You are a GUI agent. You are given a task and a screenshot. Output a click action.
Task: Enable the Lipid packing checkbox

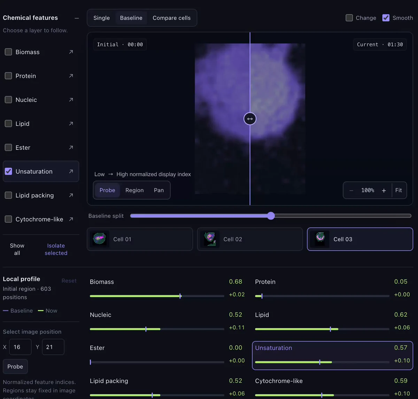pyautogui.click(x=8, y=195)
